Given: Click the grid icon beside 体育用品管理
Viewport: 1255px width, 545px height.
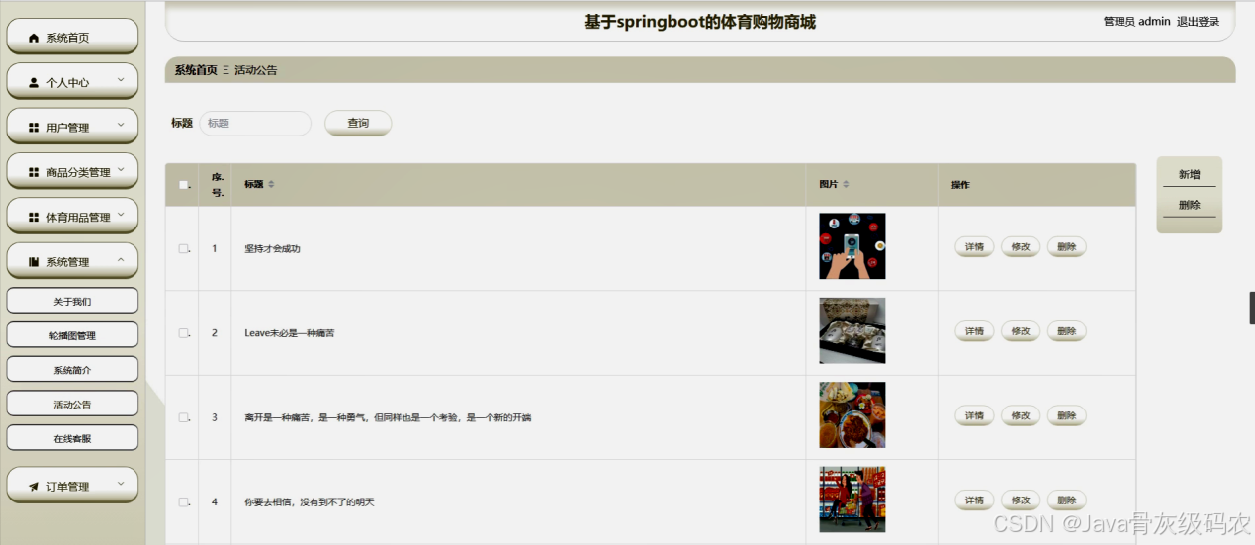Looking at the screenshot, I should [x=34, y=217].
